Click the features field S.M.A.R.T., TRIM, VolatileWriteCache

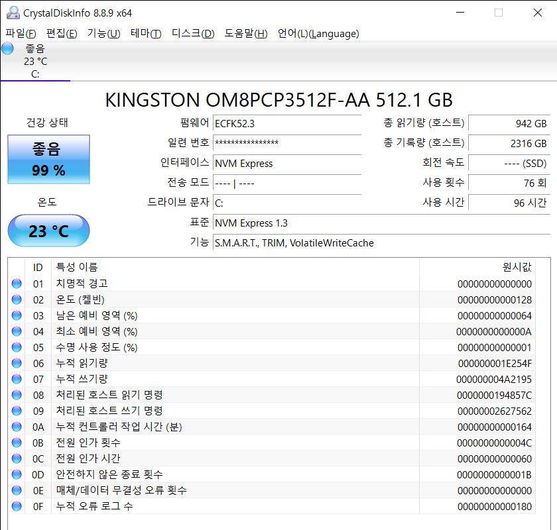pyautogui.click(x=381, y=243)
